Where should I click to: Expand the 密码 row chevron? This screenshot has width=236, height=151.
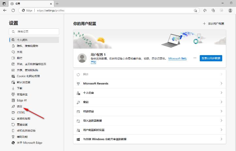click(221, 102)
